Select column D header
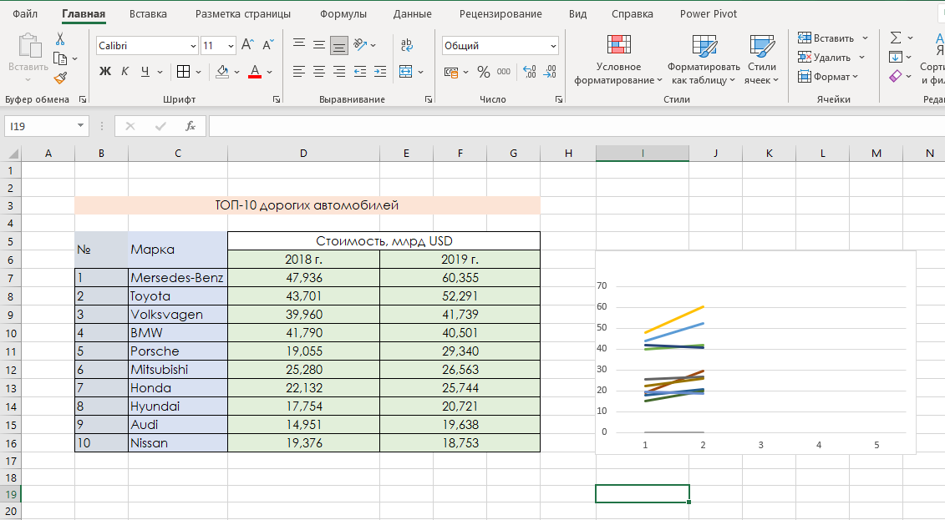 (x=303, y=154)
